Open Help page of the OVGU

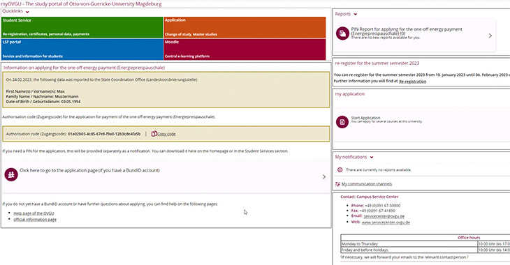pyautogui.click(x=34, y=213)
